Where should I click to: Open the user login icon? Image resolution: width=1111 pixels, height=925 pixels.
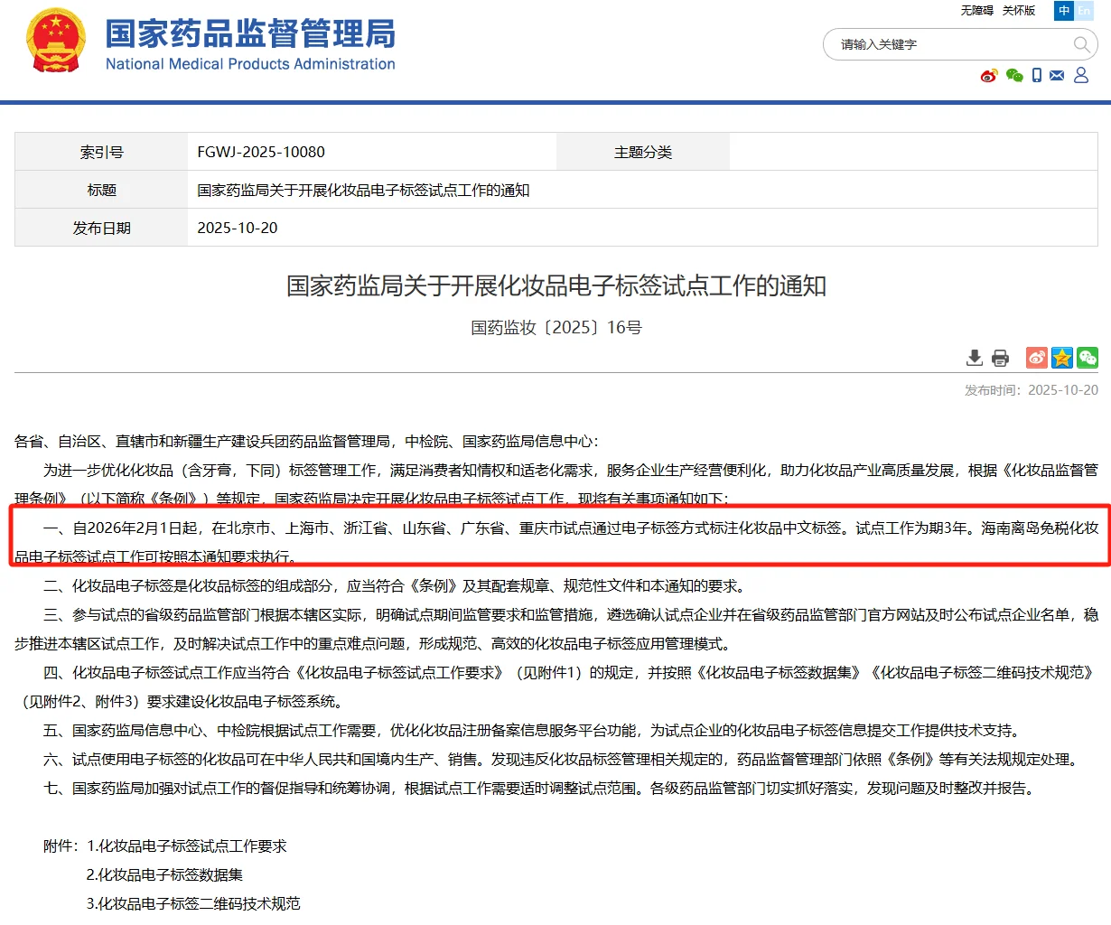(1080, 76)
